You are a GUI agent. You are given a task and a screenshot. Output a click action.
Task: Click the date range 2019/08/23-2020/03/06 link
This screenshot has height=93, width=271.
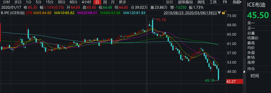(x=190, y=13)
